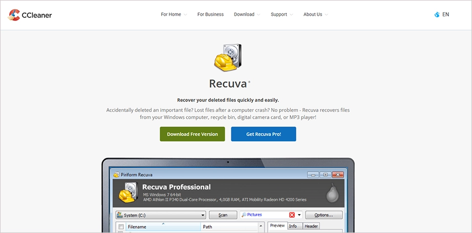Select the EN language option
The width and height of the screenshot is (472, 233).
click(x=445, y=14)
